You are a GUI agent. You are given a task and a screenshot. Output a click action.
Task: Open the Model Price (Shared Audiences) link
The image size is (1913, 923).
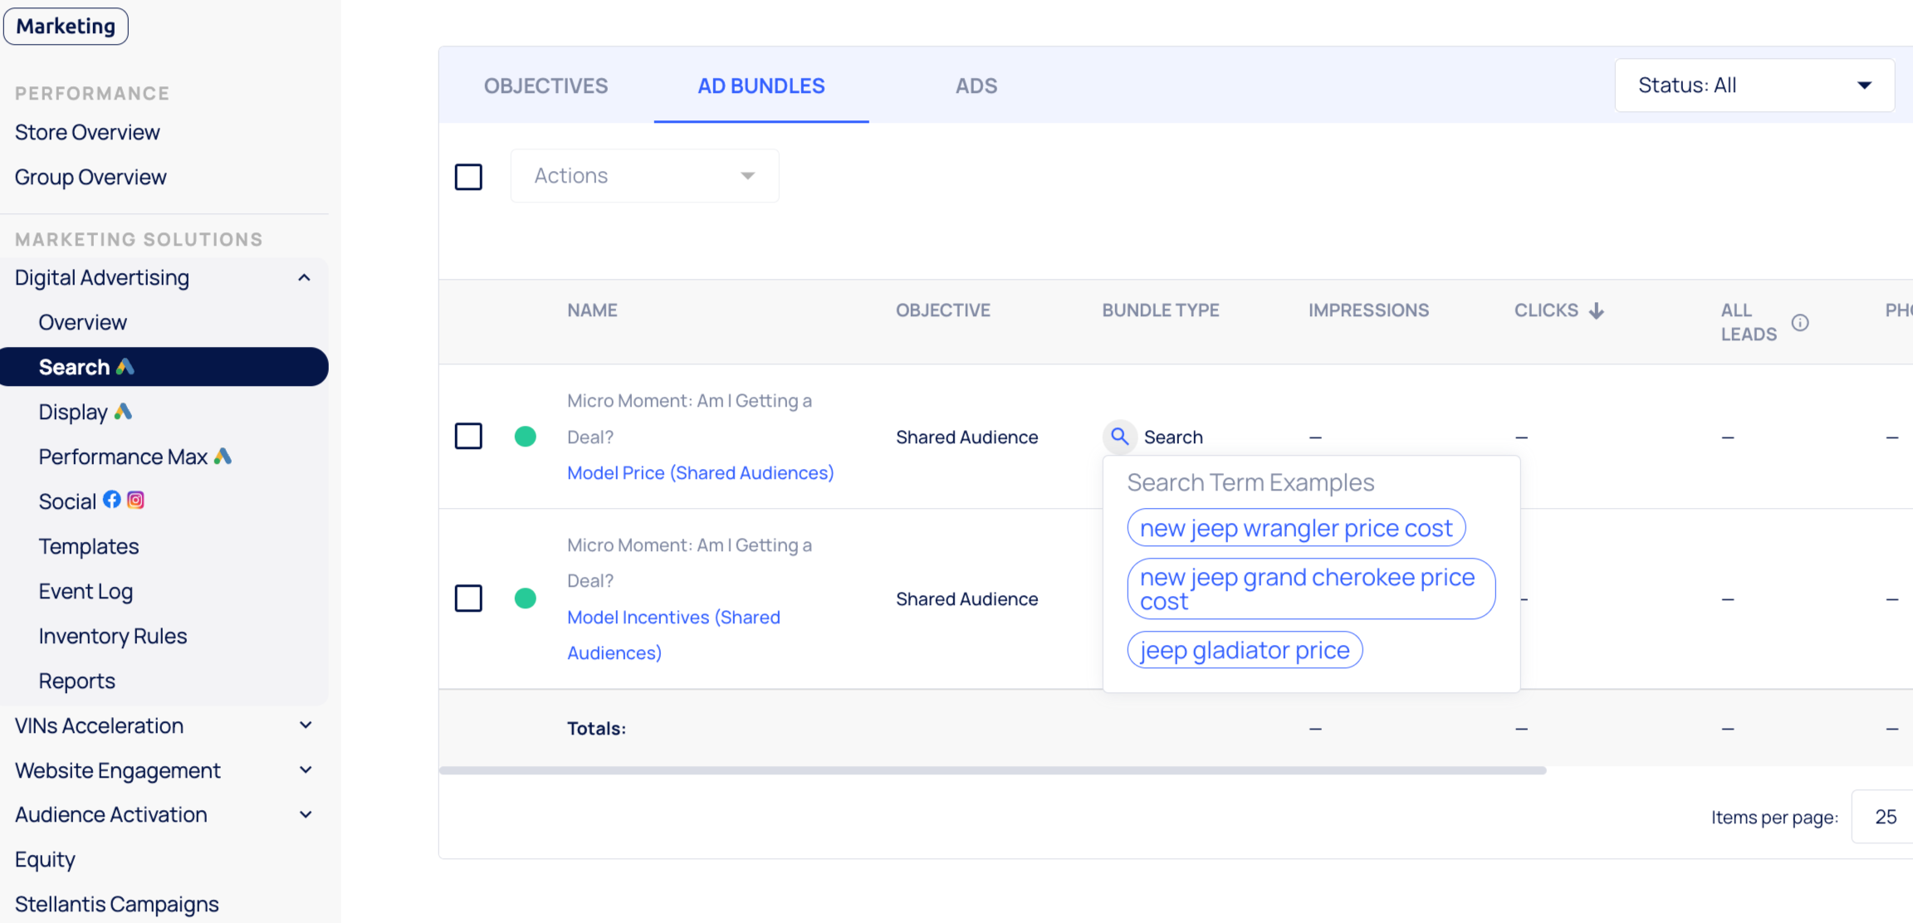(x=700, y=473)
